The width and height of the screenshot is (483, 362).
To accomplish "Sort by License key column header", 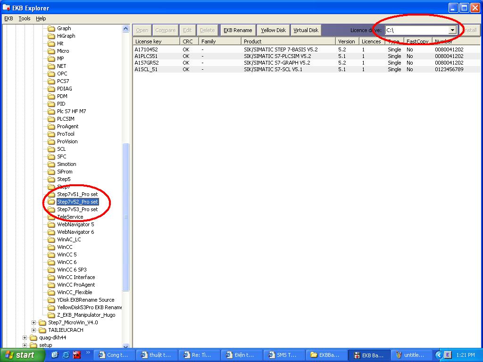I will (x=157, y=41).
